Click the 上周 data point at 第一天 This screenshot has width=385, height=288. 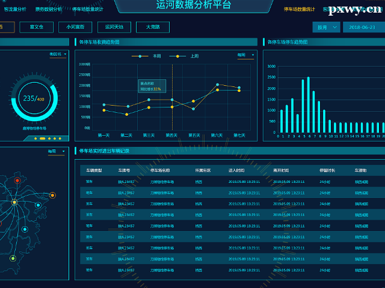click(x=103, y=110)
